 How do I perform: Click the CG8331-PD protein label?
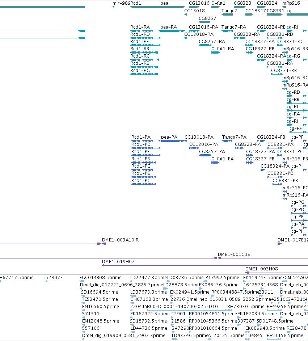coord(280,173)
